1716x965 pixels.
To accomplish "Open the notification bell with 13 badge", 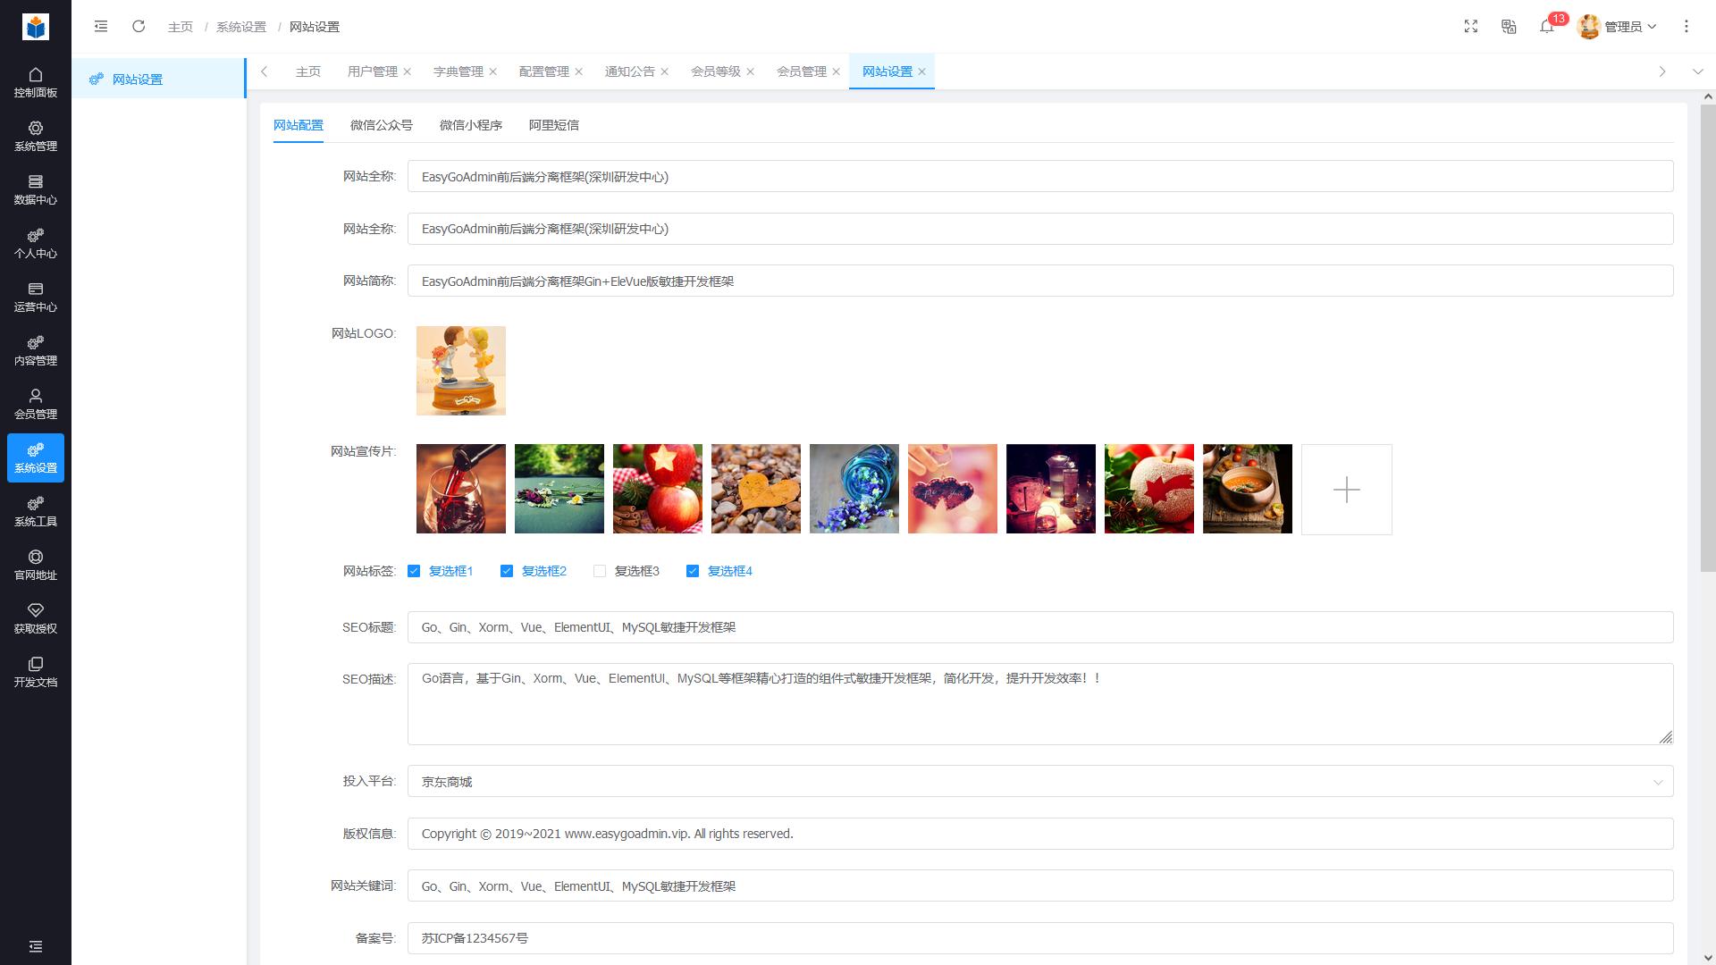I will coord(1547,28).
